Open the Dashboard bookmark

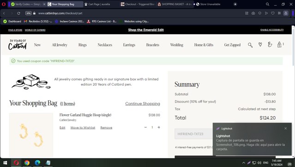click(12, 21)
